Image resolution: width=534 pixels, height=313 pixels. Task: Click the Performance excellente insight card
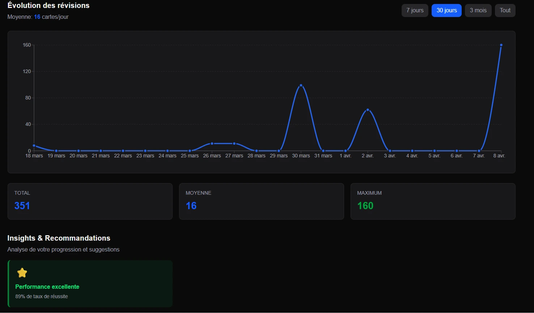(90, 284)
